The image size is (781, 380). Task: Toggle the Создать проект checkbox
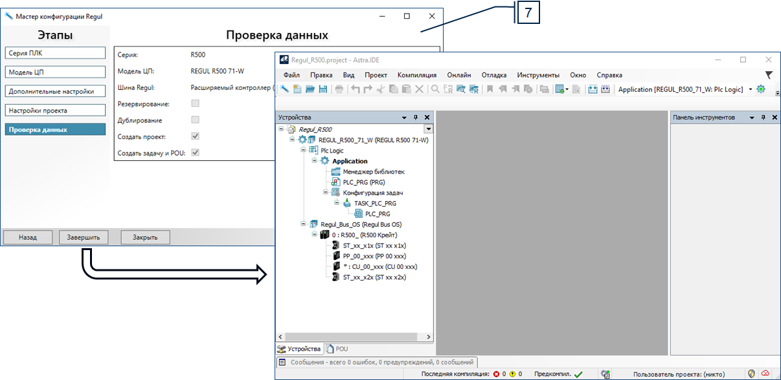click(x=195, y=136)
